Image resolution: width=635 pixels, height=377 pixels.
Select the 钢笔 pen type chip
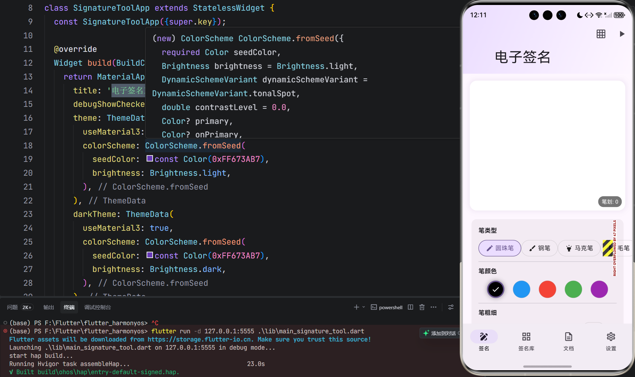pyautogui.click(x=540, y=248)
